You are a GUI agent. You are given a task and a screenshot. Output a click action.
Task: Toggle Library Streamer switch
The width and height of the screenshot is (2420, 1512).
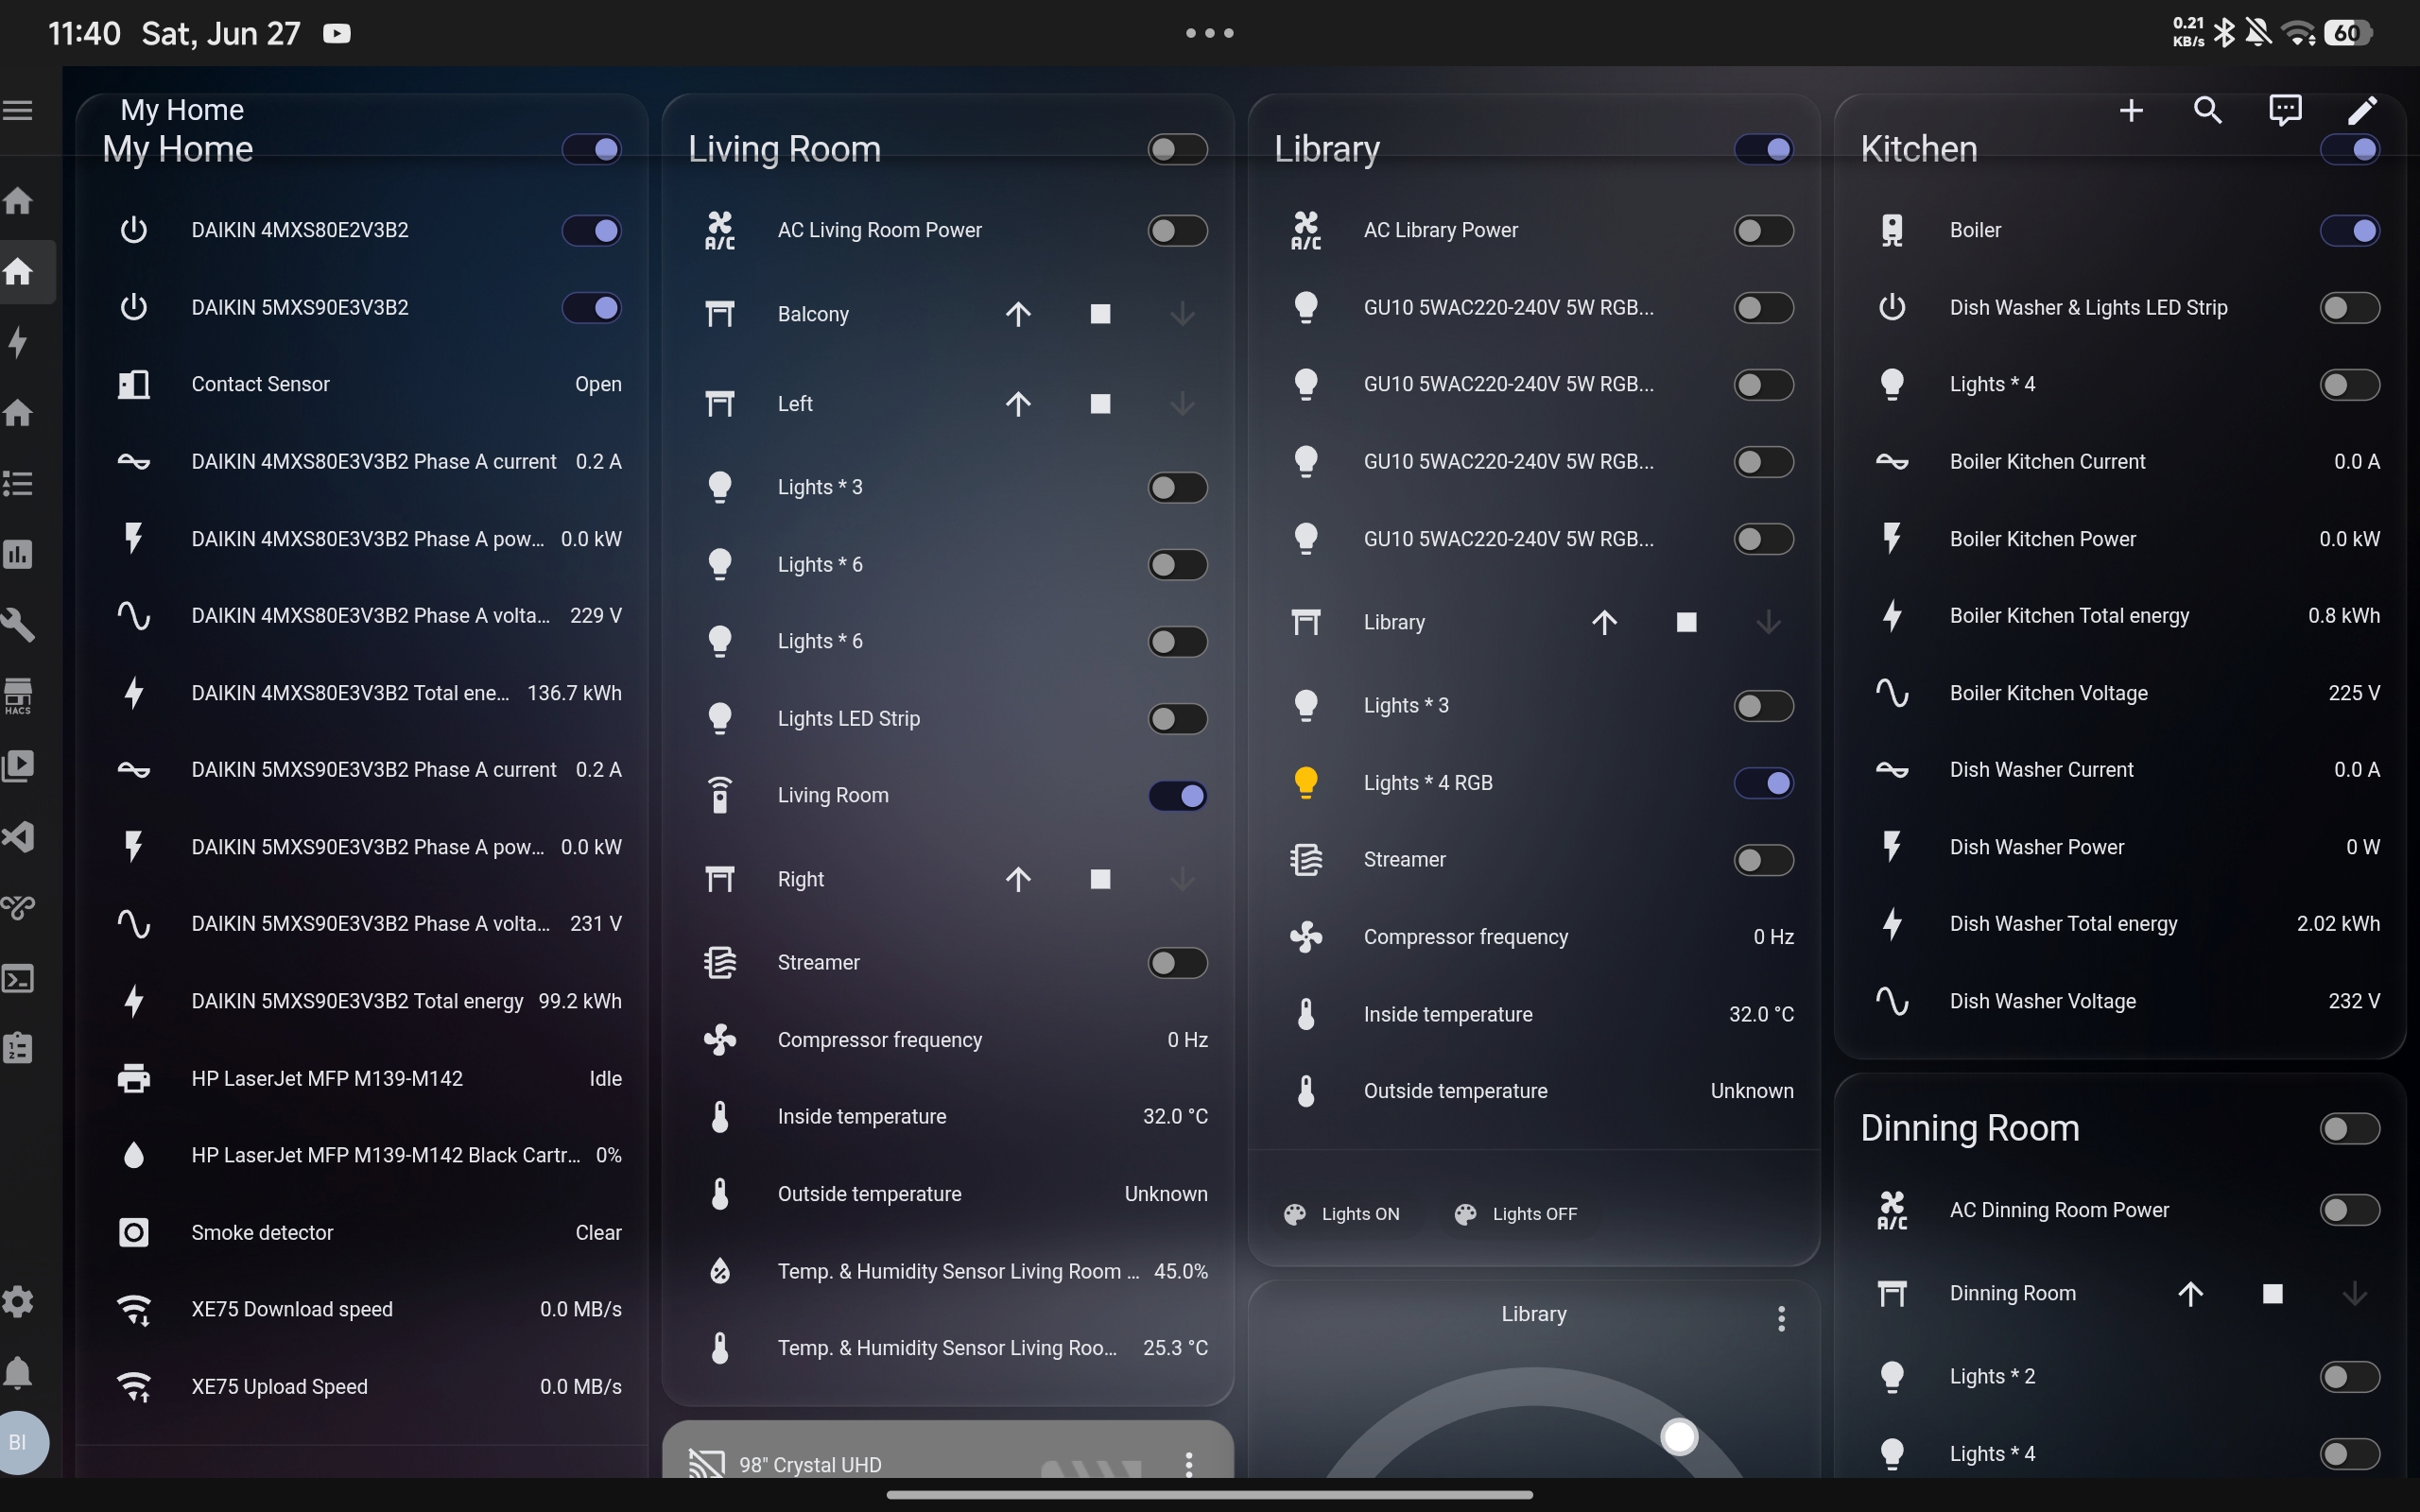[1764, 859]
